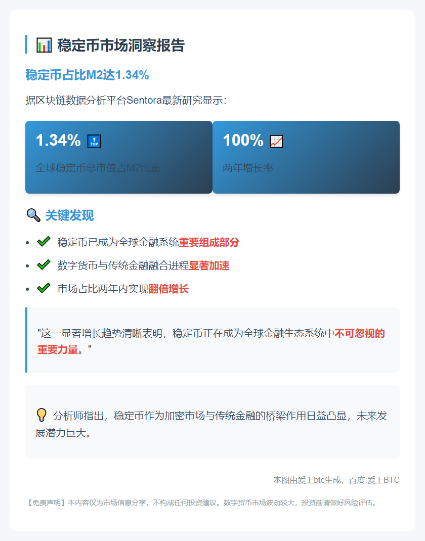The image size is (425, 541).
Task: Click the 1.34% figure in the first card
Action: (x=58, y=141)
